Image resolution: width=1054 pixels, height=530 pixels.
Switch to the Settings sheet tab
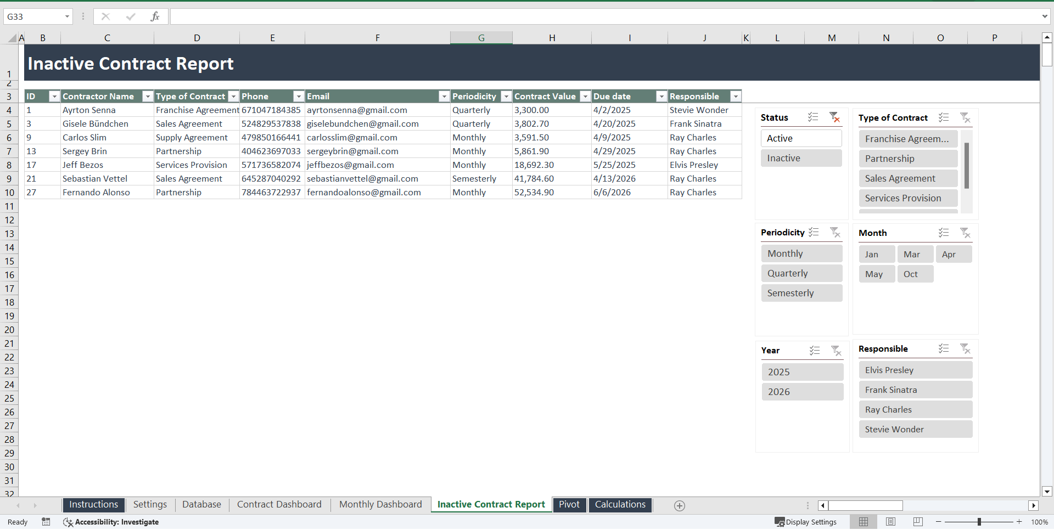coord(150,505)
